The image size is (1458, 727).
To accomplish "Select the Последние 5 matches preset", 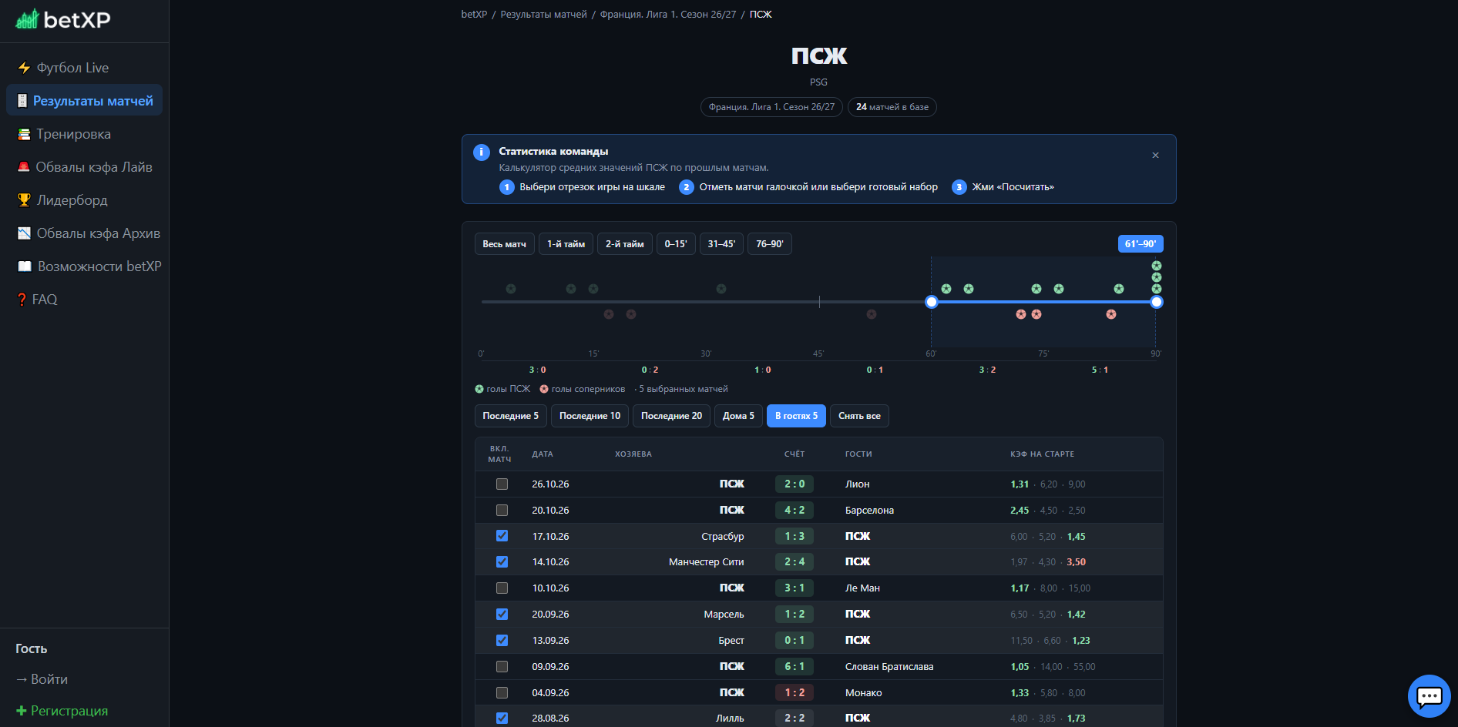I will pos(510,416).
